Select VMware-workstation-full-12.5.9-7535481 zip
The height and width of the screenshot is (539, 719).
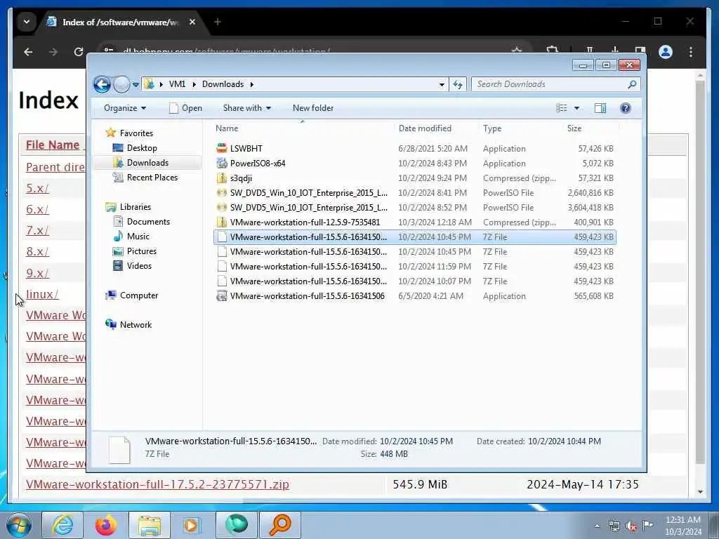tap(414, 222)
